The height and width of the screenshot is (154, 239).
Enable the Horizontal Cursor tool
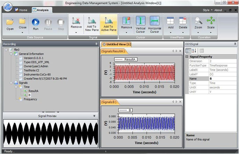154,24
